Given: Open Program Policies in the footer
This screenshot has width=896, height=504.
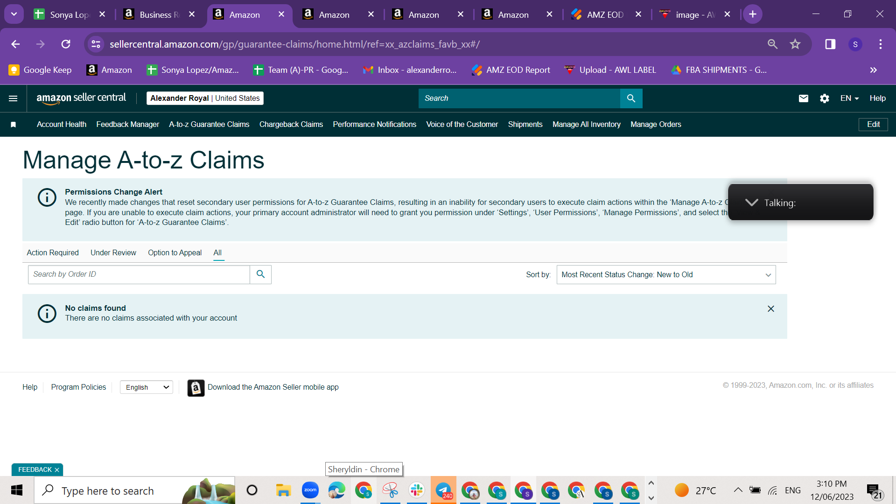Looking at the screenshot, I should pyautogui.click(x=78, y=387).
